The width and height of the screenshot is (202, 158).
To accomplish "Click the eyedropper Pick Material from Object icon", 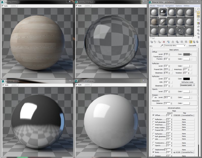I will (162, 45).
